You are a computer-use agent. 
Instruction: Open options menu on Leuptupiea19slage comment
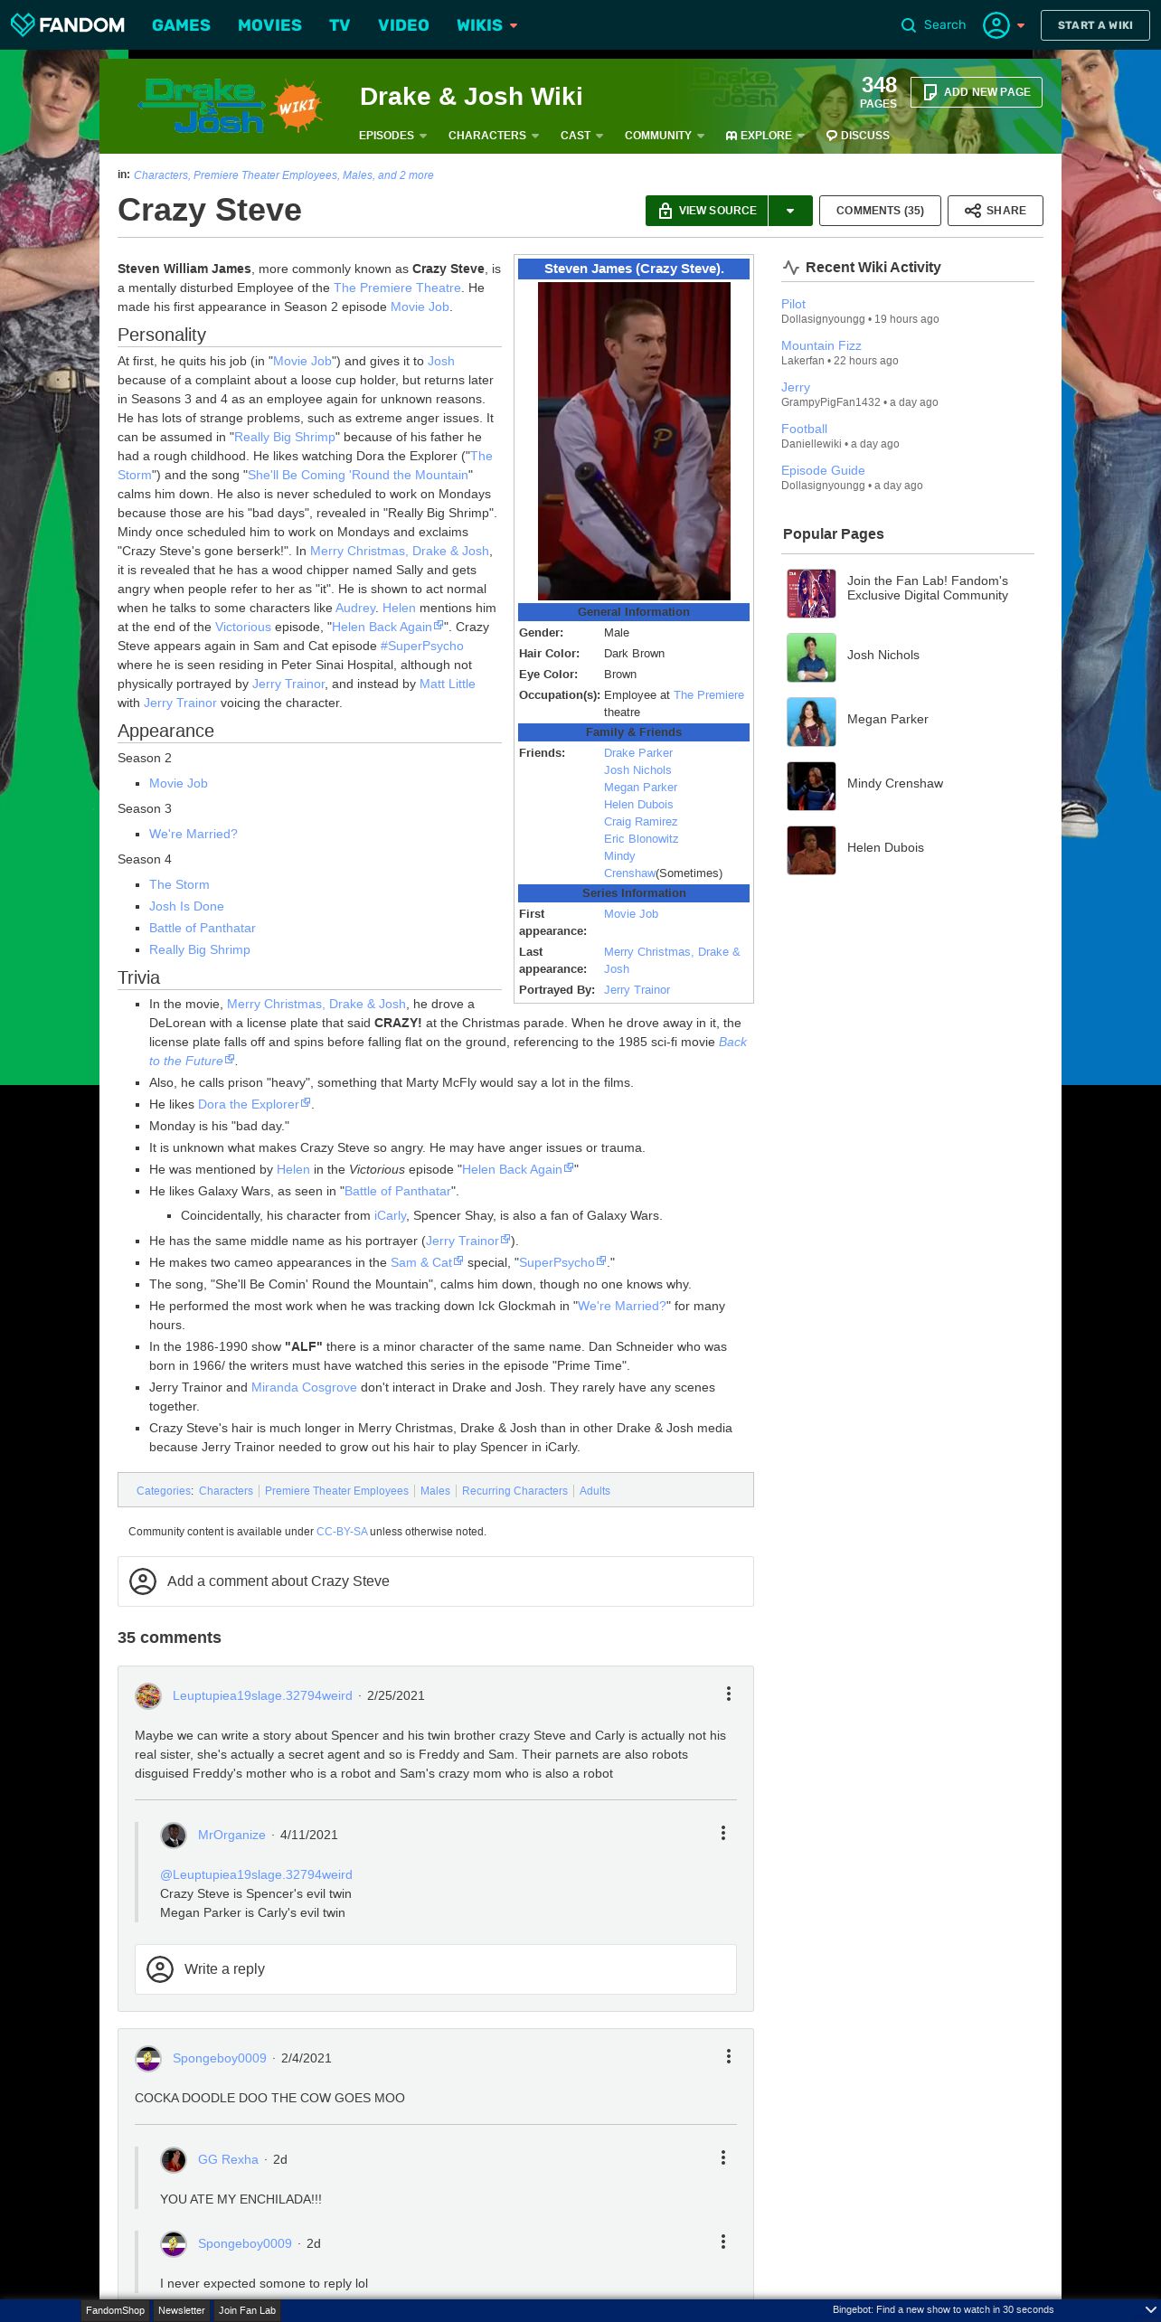coord(729,1694)
